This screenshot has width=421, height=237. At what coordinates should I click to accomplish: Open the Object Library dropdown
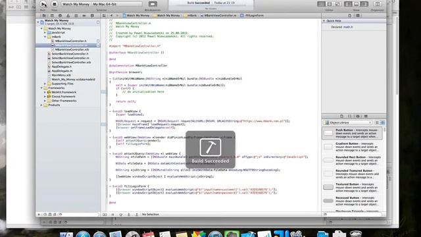(348, 122)
